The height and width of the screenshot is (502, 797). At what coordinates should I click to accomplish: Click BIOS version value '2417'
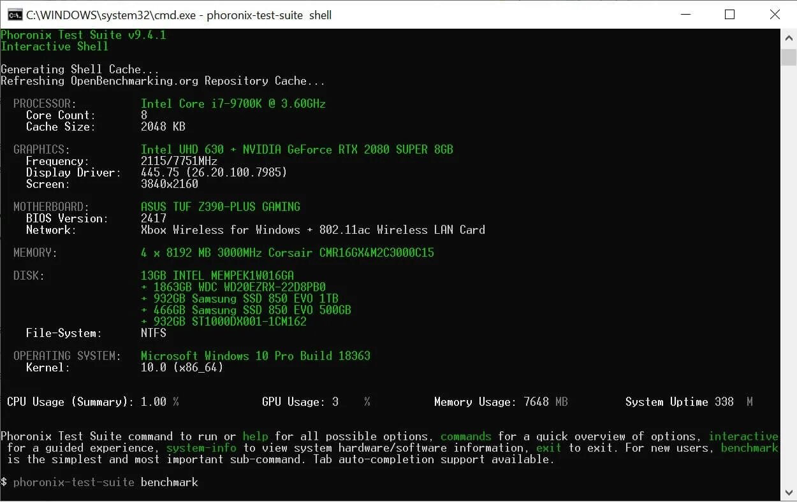point(154,219)
